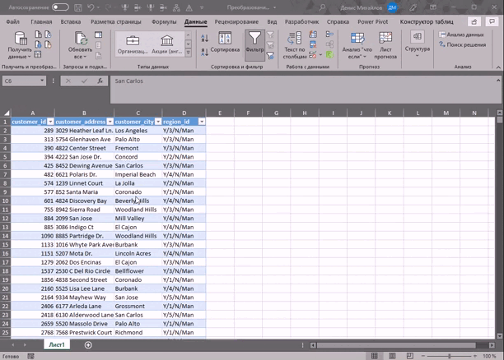Click the Обновить все refresh icon
Image resolution: width=504 pixels, height=360 pixels.
tap(81, 38)
